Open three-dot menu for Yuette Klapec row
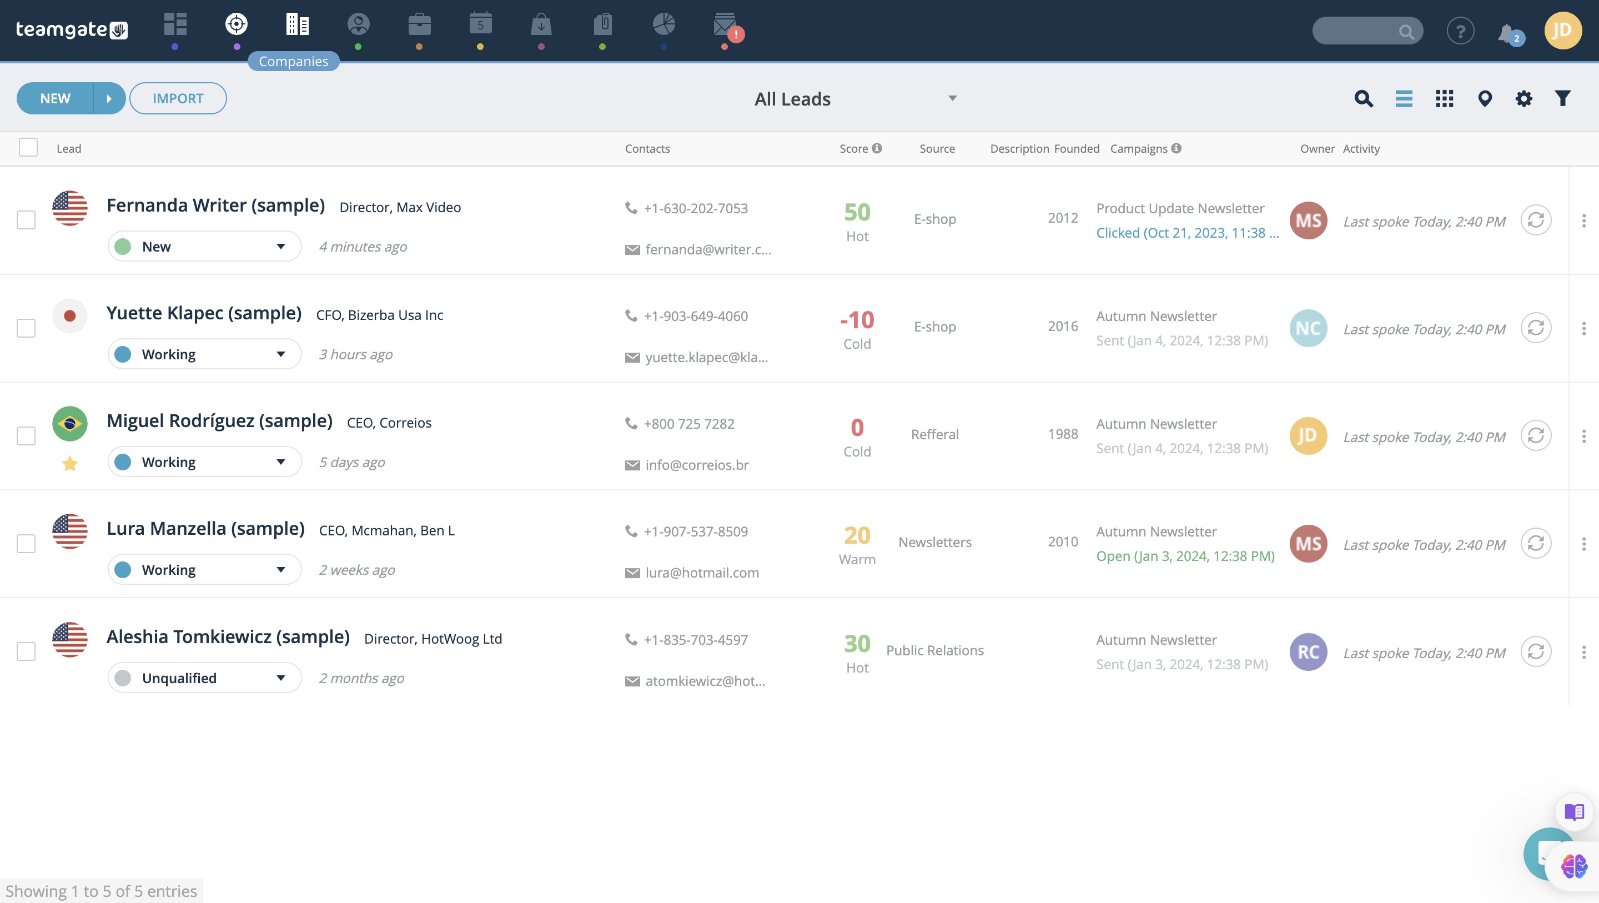The width and height of the screenshot is (1599, 903). [x=1583, y=328]
